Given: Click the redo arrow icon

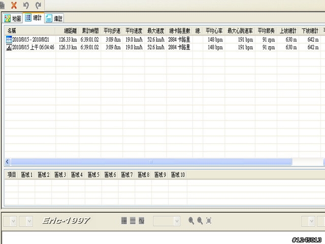Looking at the screenshot, I should tap(38, 5).
